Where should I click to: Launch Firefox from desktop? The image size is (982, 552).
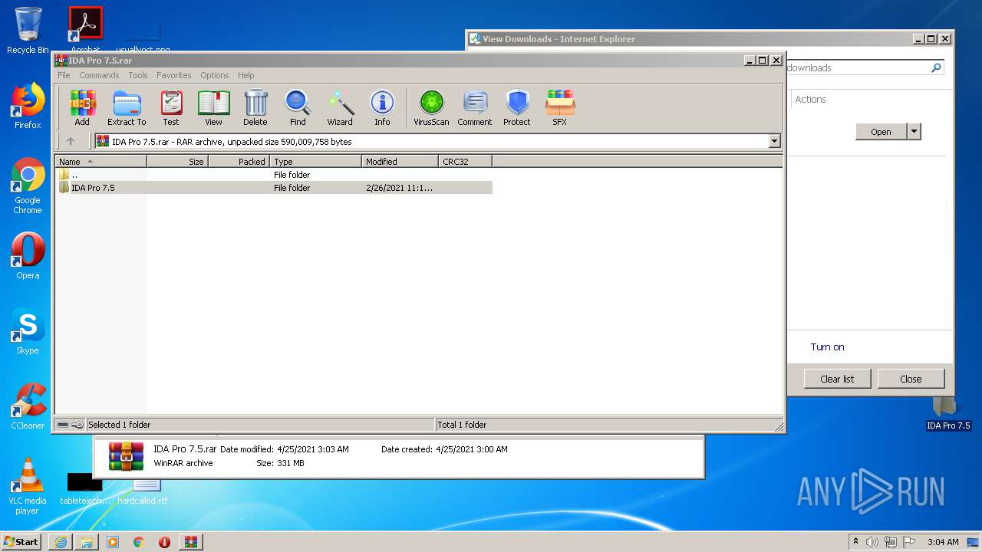click(x=28, y=106)
